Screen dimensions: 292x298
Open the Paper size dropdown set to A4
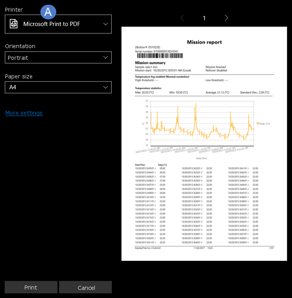click(58, 87)
